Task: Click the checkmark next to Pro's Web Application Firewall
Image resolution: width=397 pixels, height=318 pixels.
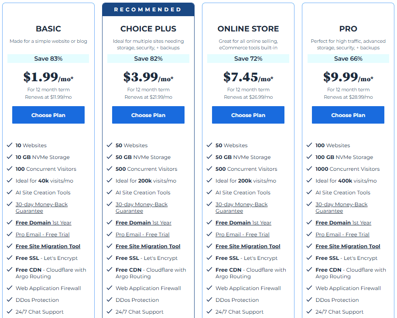Action: pyautogui.click(x=308, y=288)
